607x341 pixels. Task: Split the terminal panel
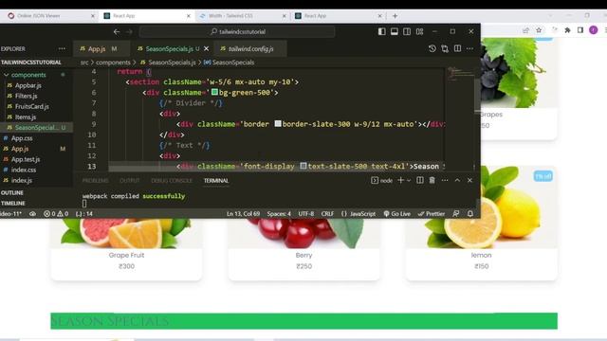419,180
